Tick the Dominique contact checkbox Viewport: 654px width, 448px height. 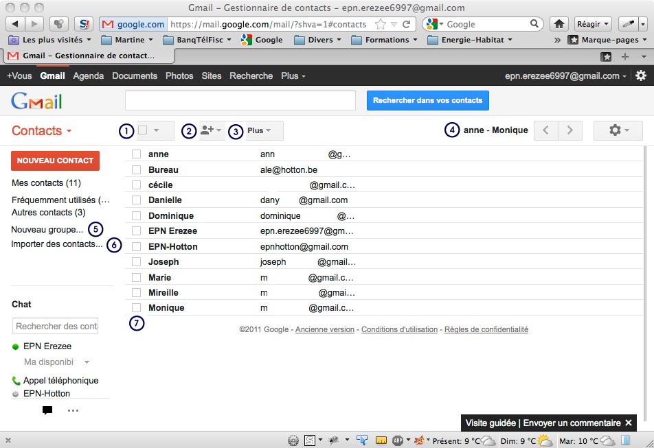click(x=136, y=215)
